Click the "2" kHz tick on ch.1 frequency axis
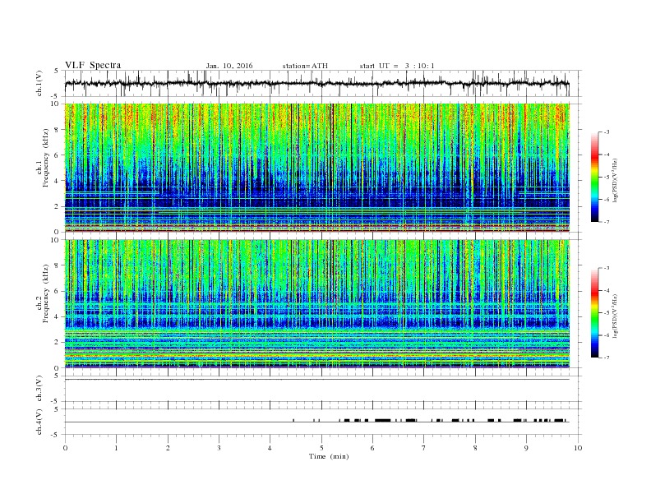The image size is (651, 503). 58,206
